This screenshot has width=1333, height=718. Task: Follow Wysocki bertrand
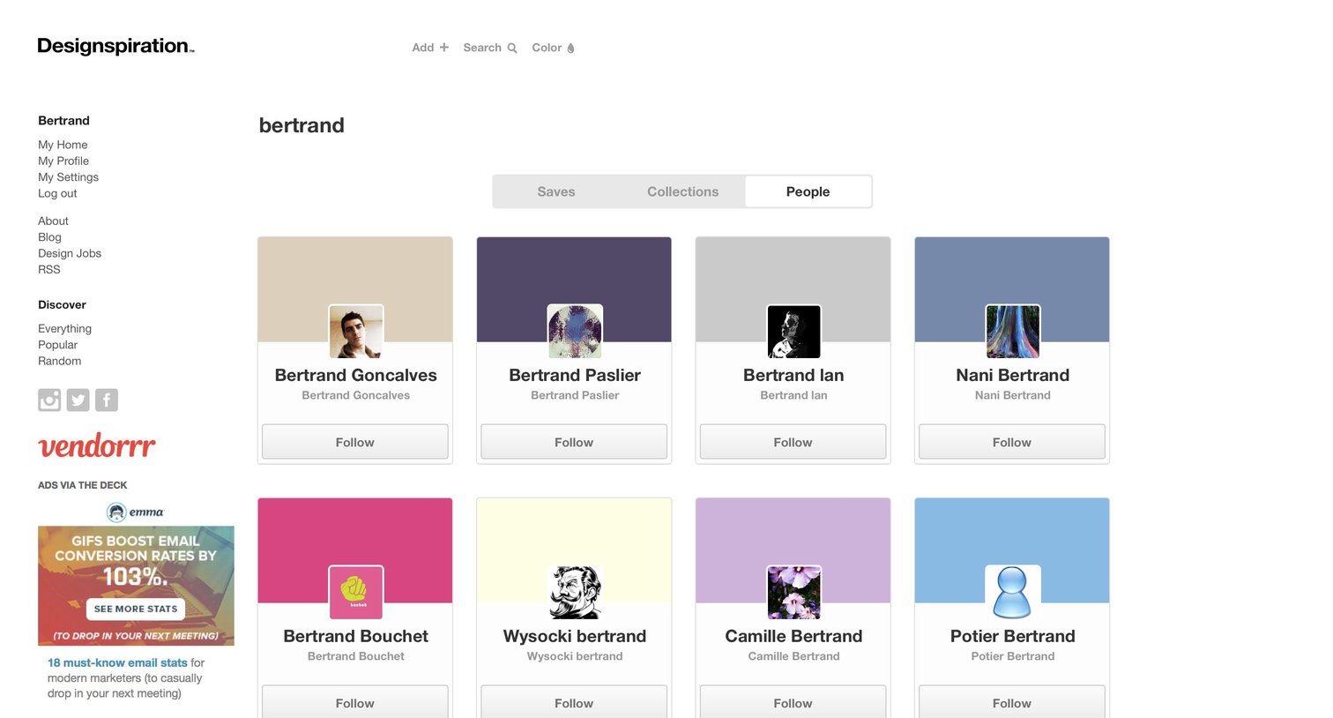tap(574, 702)
